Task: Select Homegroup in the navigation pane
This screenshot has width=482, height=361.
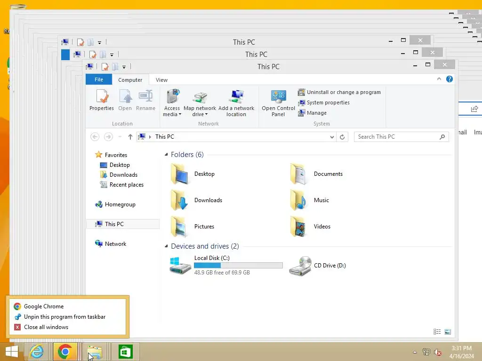Action: click(115, 204)
